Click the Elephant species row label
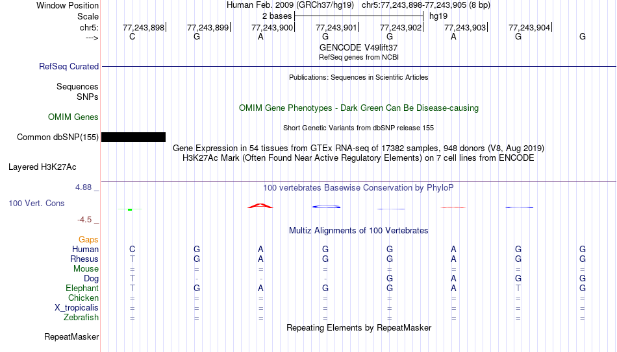Viewport: 617px width, 352px height. click(82, 288)
